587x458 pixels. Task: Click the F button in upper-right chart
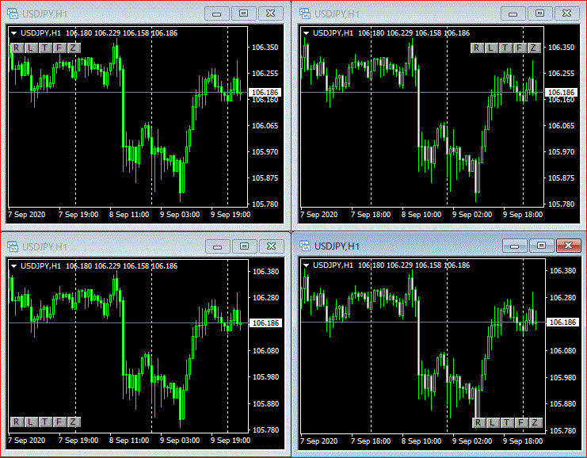click(519, 48)
